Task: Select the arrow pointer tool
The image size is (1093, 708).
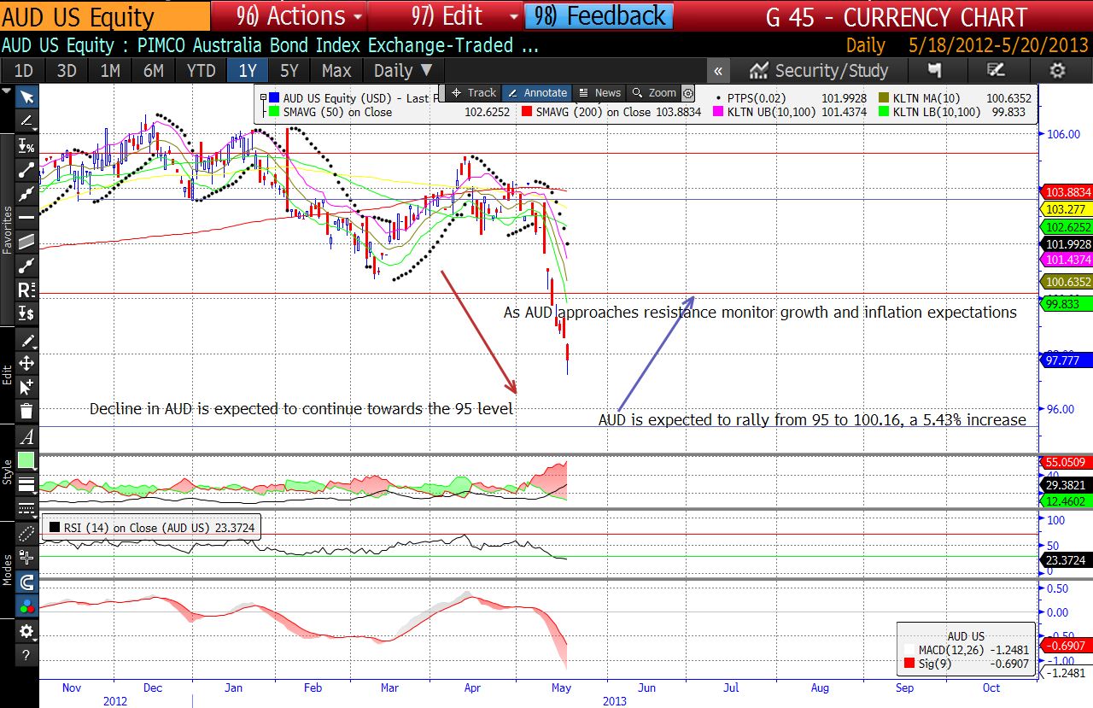Action: tap(26, 97)
